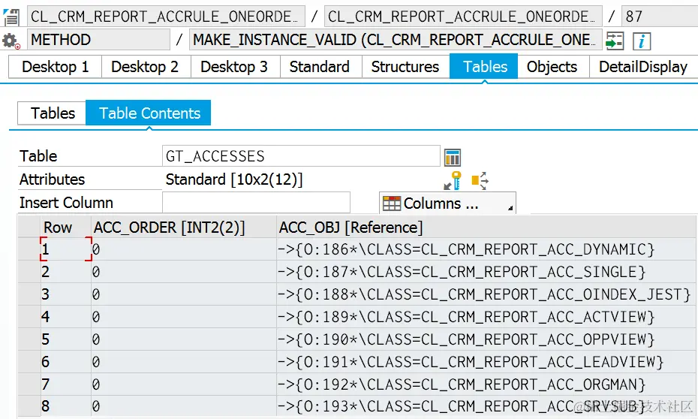Viewport: 698px width, 419px height.
Task: Click the Standard [10x2(12)] attributes text
Action: (x=234, y=179)
